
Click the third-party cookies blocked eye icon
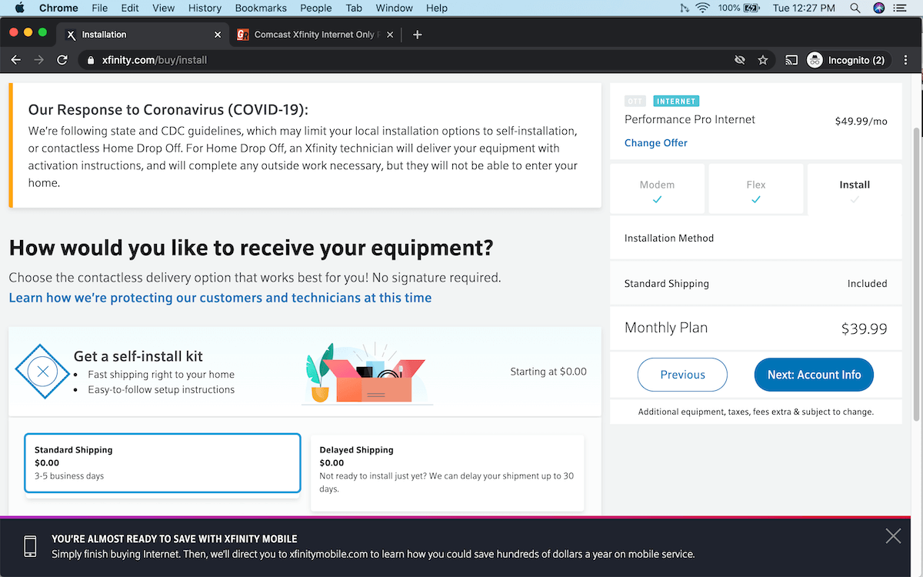pos(740,60)
